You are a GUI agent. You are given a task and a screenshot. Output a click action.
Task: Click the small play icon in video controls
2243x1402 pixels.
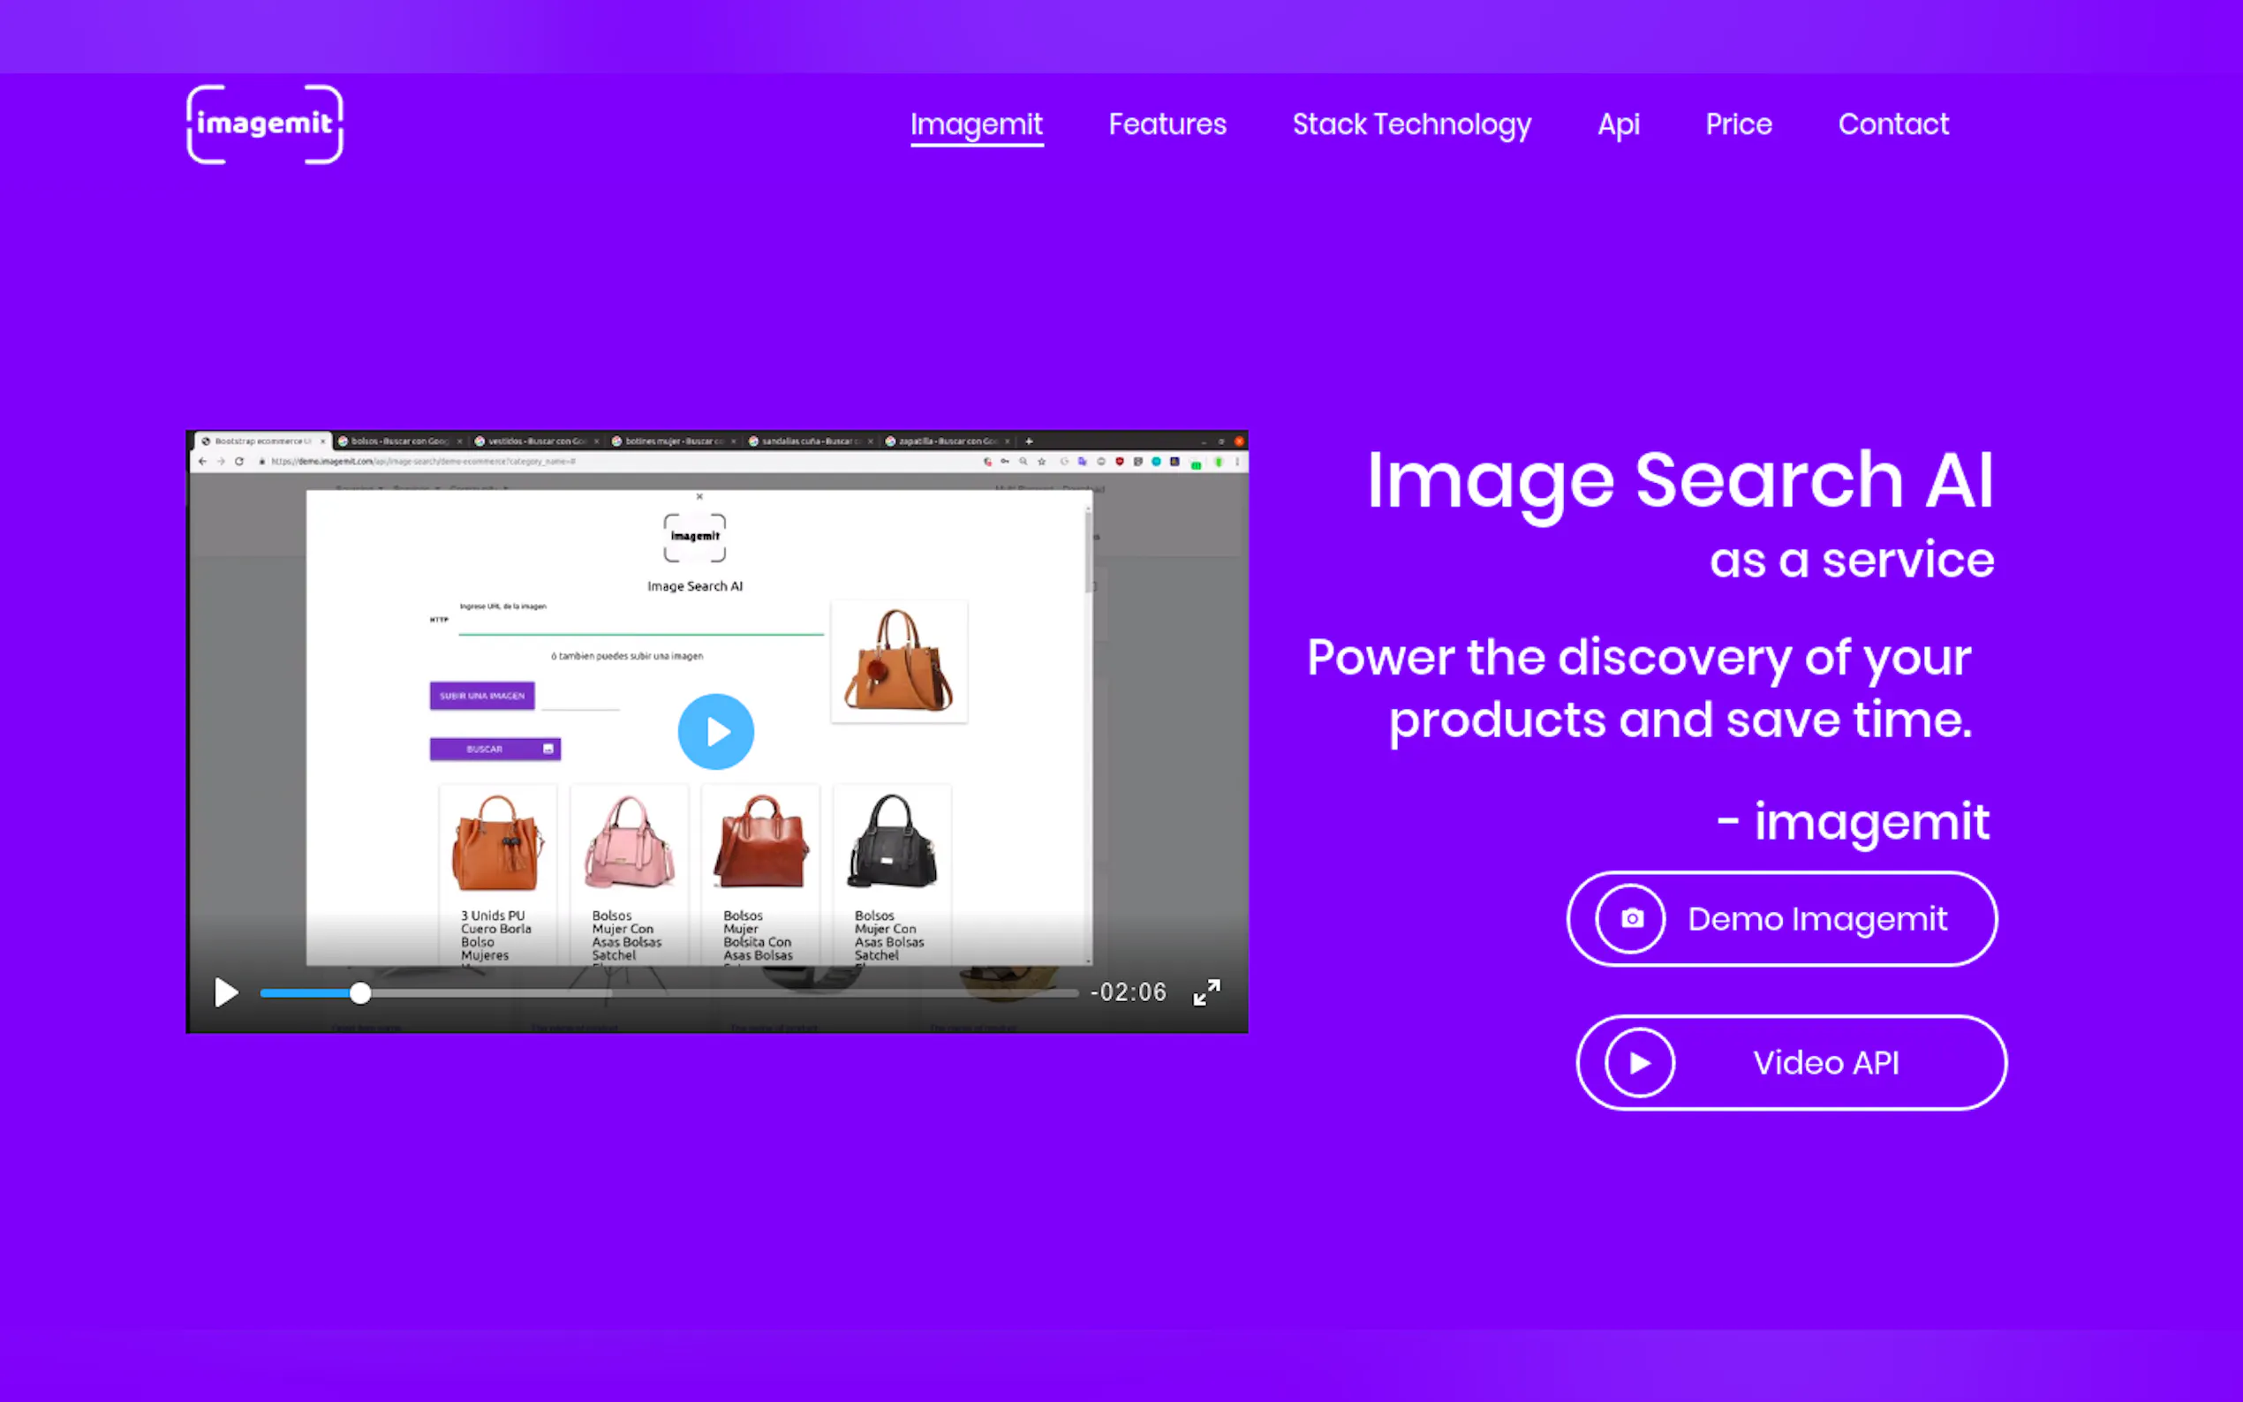tap(225, 993)
